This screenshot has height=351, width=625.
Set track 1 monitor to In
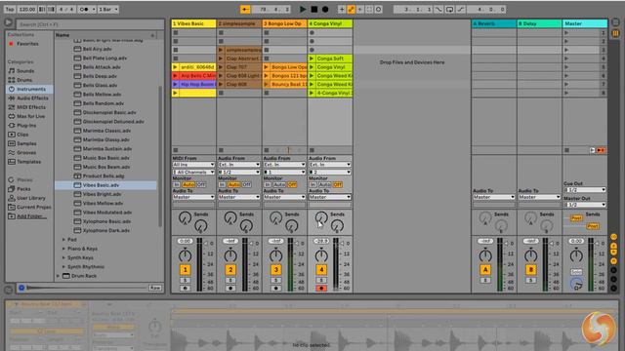(x=177, y=184)
